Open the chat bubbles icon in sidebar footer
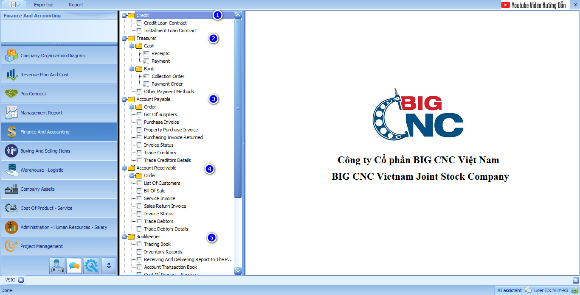The width and height of the screenshot is (580, 295). coord(74,266)
